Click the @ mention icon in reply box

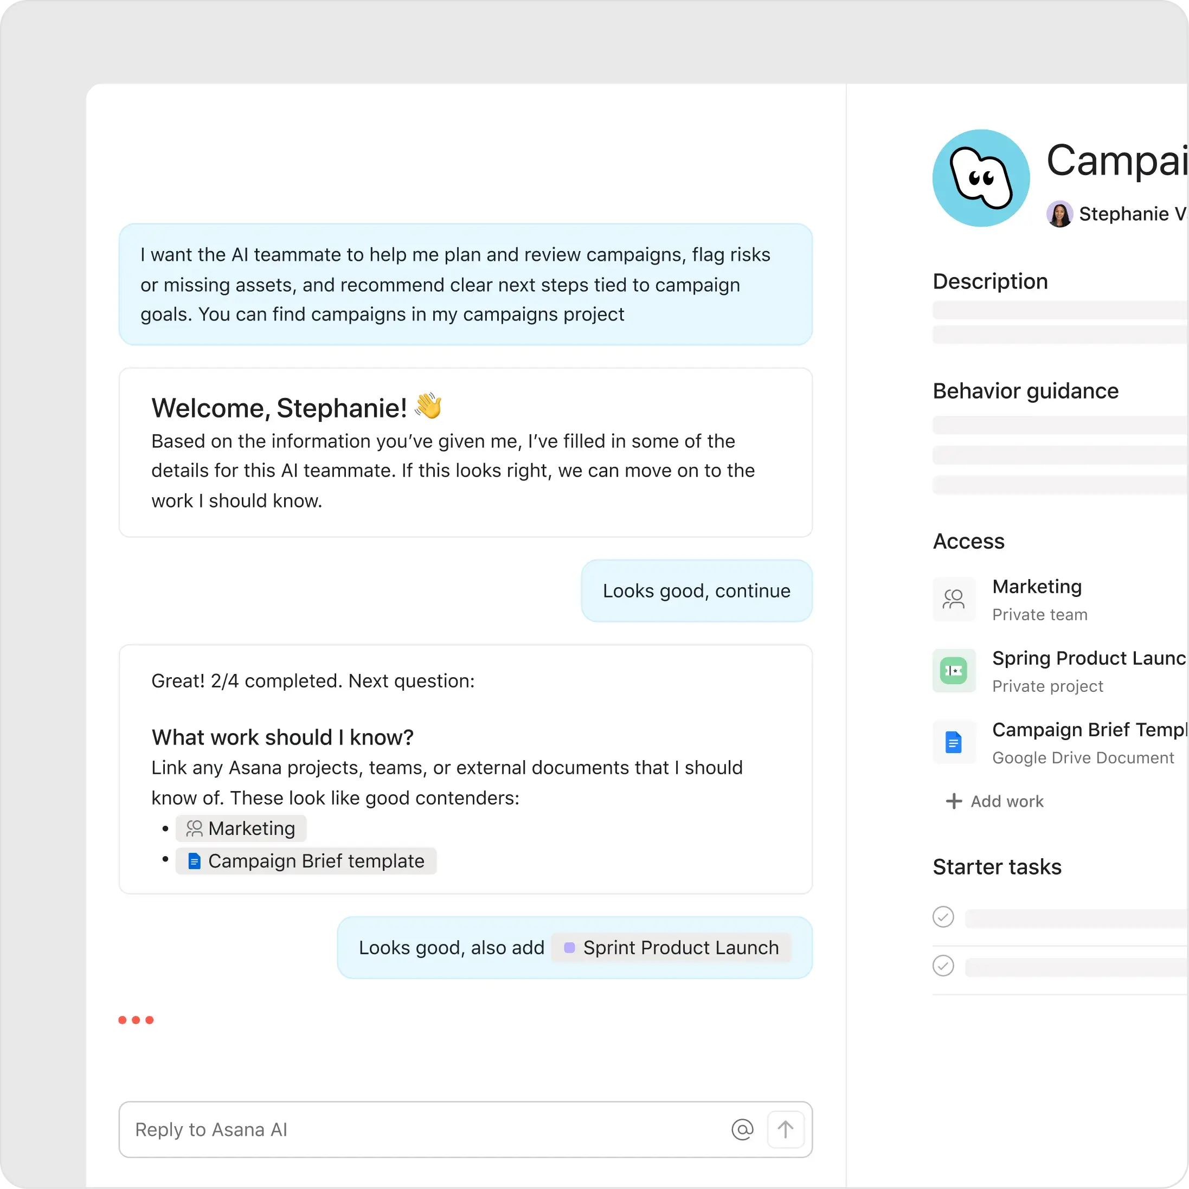[x=743, y=1129]
